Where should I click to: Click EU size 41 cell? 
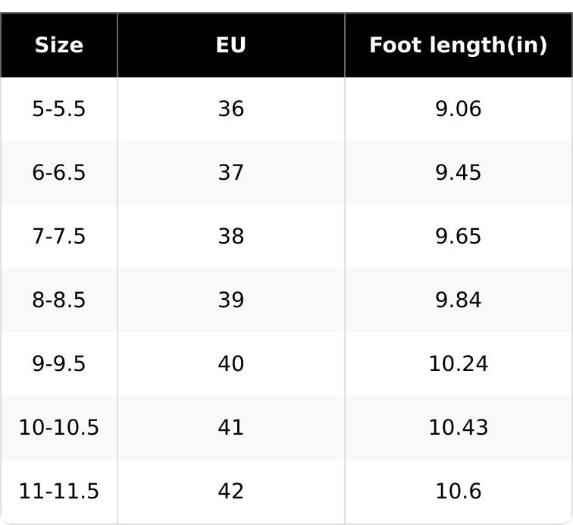coord(231,428)
